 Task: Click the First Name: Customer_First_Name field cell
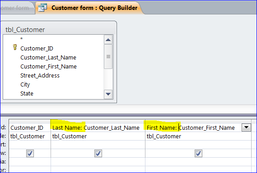193,127
